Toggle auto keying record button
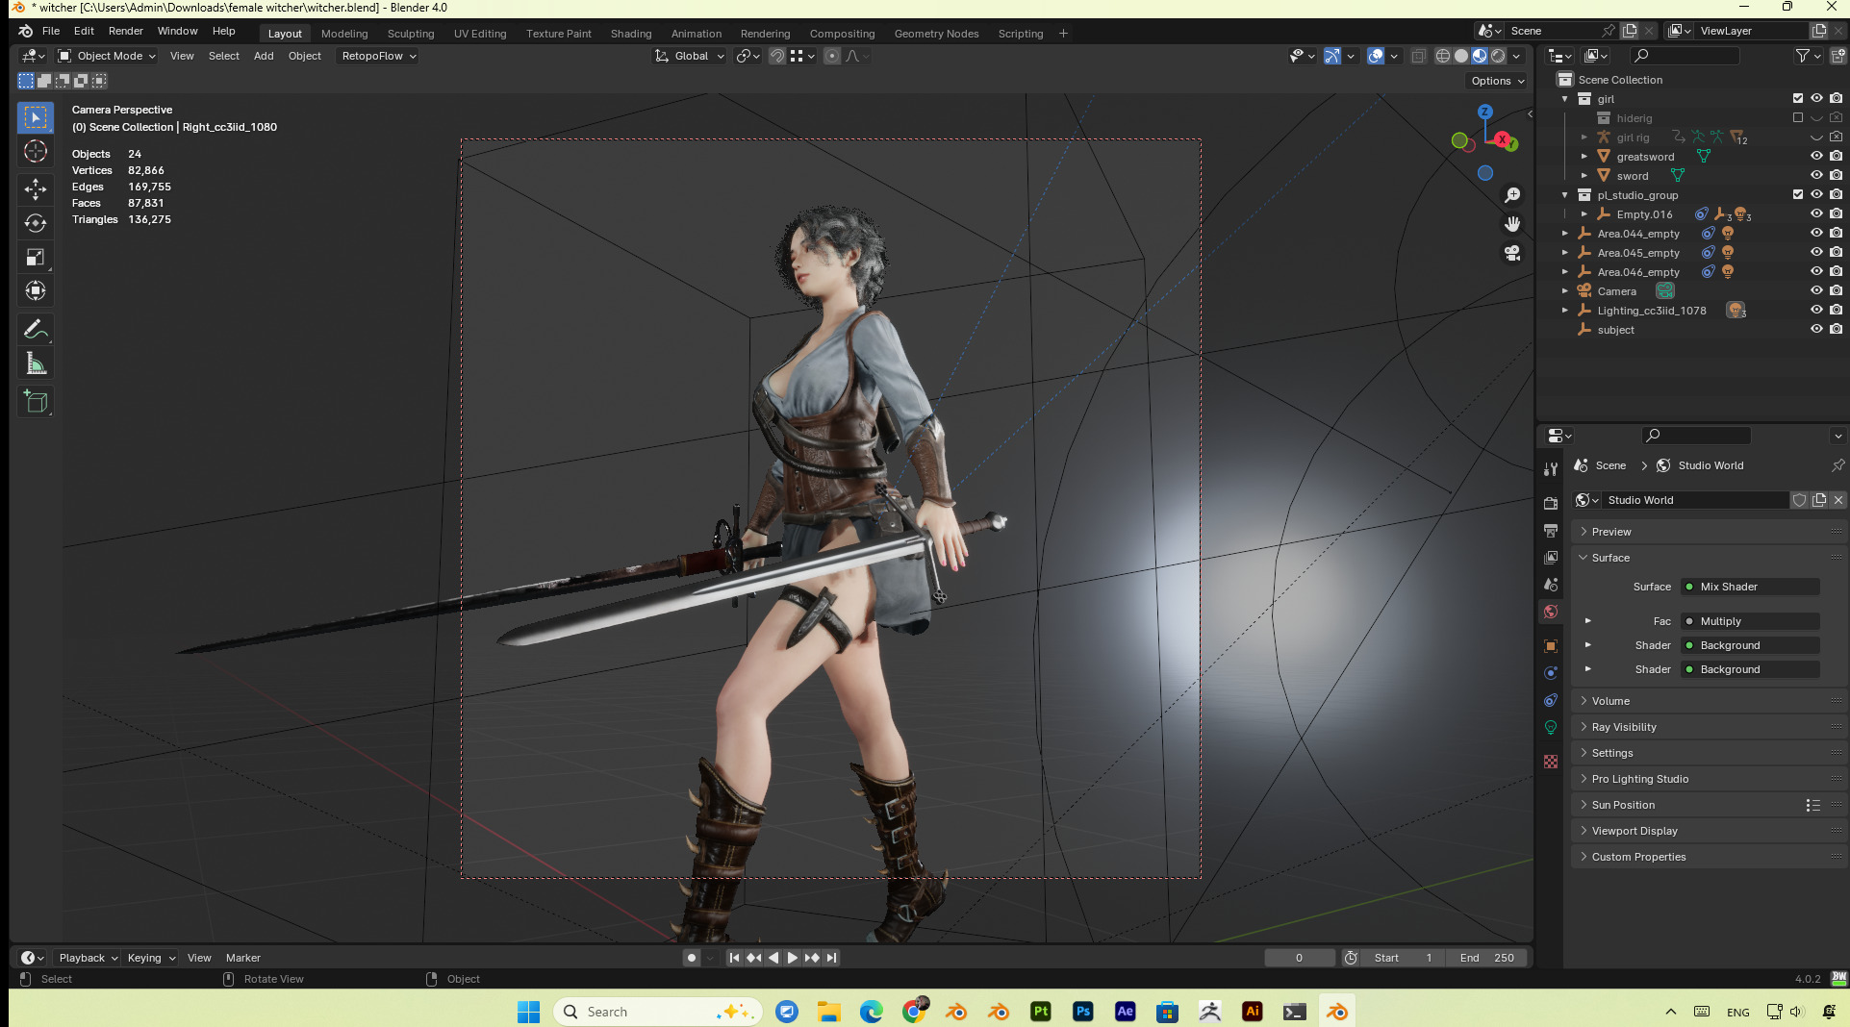The height and width of the screenshot is (1027, 1850). pos(692,958)
